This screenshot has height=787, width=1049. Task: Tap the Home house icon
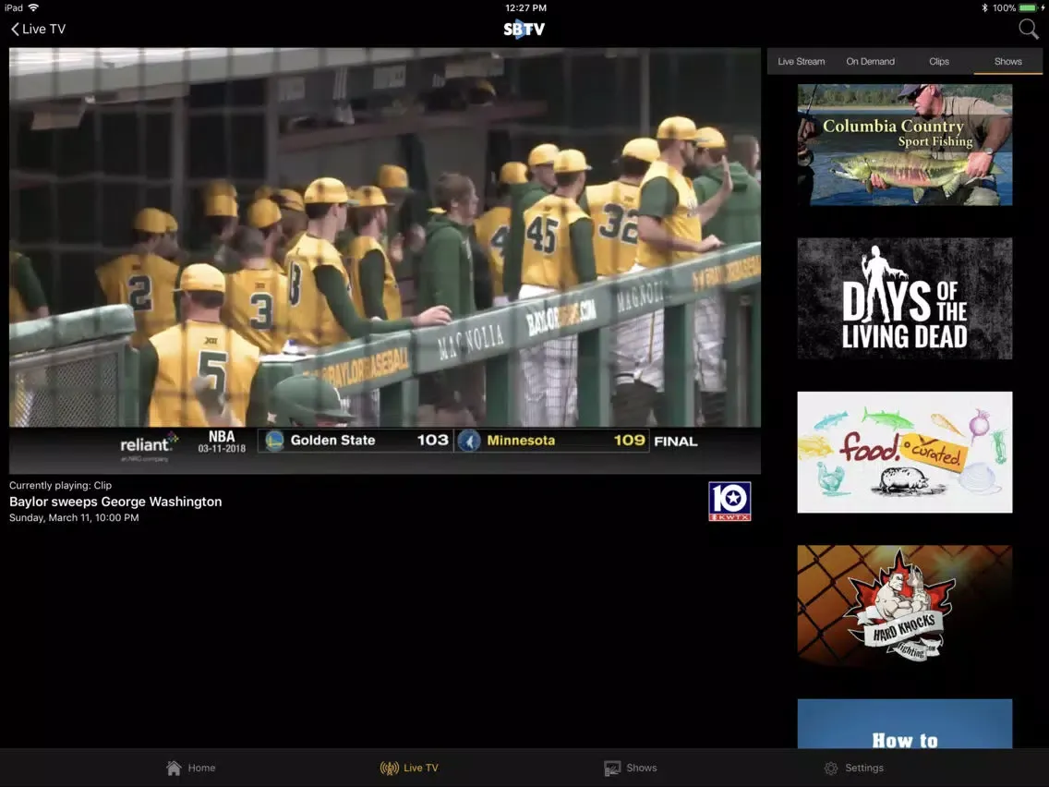click(174, 768)
